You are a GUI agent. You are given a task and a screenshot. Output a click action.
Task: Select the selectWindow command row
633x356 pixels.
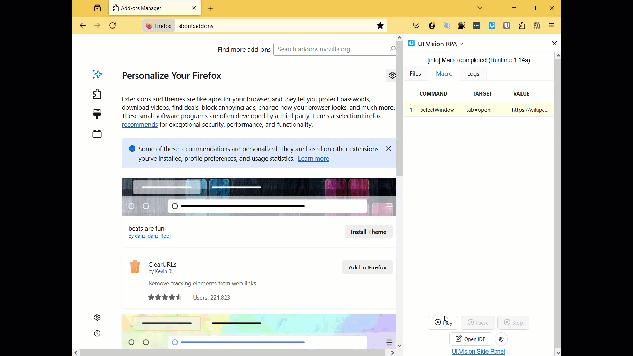click(479, 110)
